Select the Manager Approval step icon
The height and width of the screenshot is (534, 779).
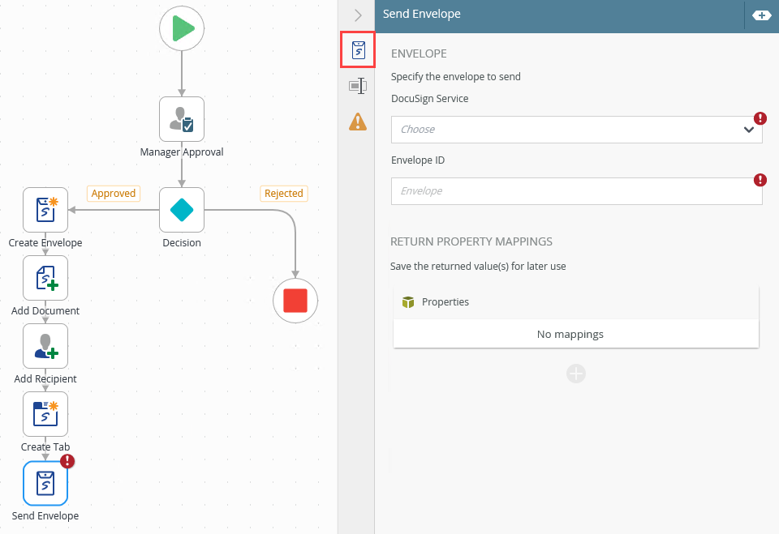pos(182,119)
